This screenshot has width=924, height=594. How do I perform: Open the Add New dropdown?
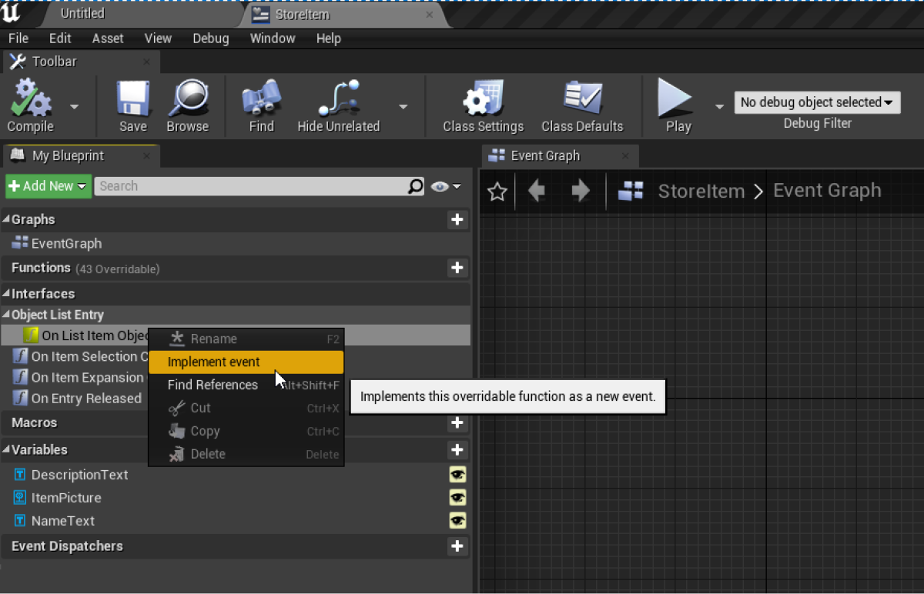click(48, 186)
